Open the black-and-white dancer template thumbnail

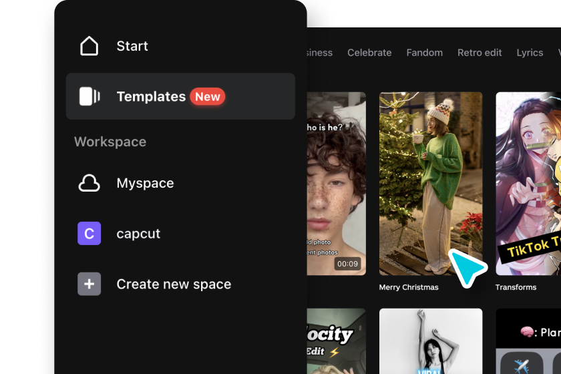431,341
